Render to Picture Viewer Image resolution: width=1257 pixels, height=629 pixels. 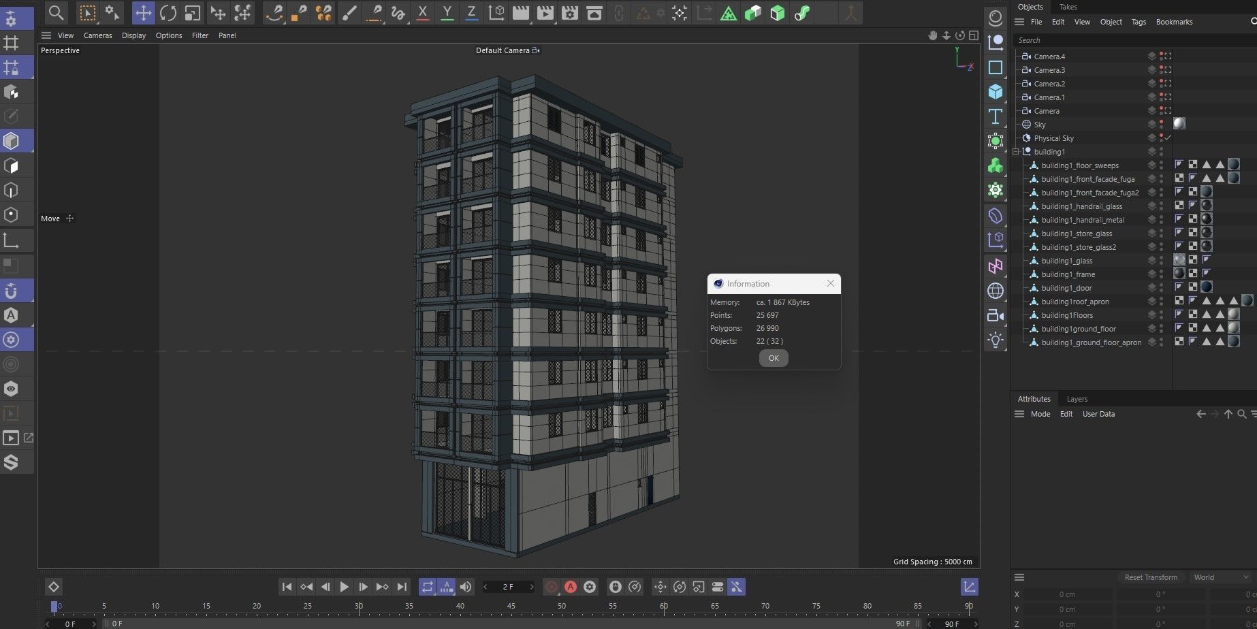coord(545,13)
